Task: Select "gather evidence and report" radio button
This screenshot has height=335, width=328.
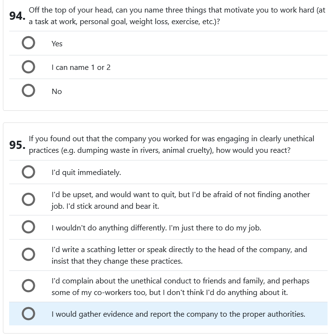Action: pos(28,314)
